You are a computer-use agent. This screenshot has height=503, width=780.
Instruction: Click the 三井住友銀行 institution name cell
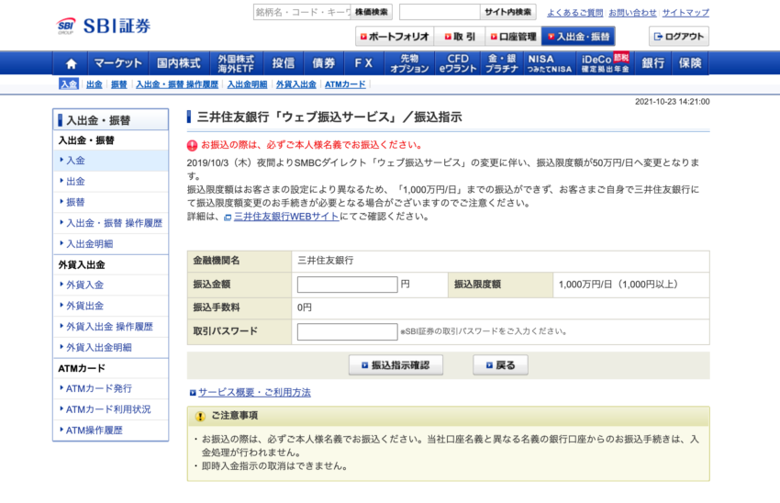pos(326,261)
